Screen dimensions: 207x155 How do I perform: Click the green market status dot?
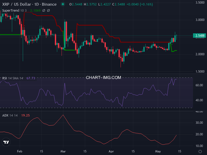click(63, 4)
